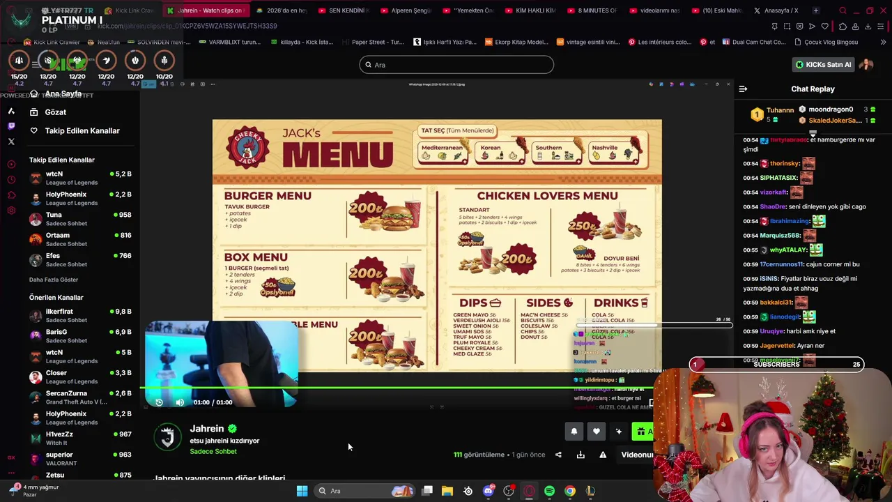Open the Tuna channel

click(80, 219)
